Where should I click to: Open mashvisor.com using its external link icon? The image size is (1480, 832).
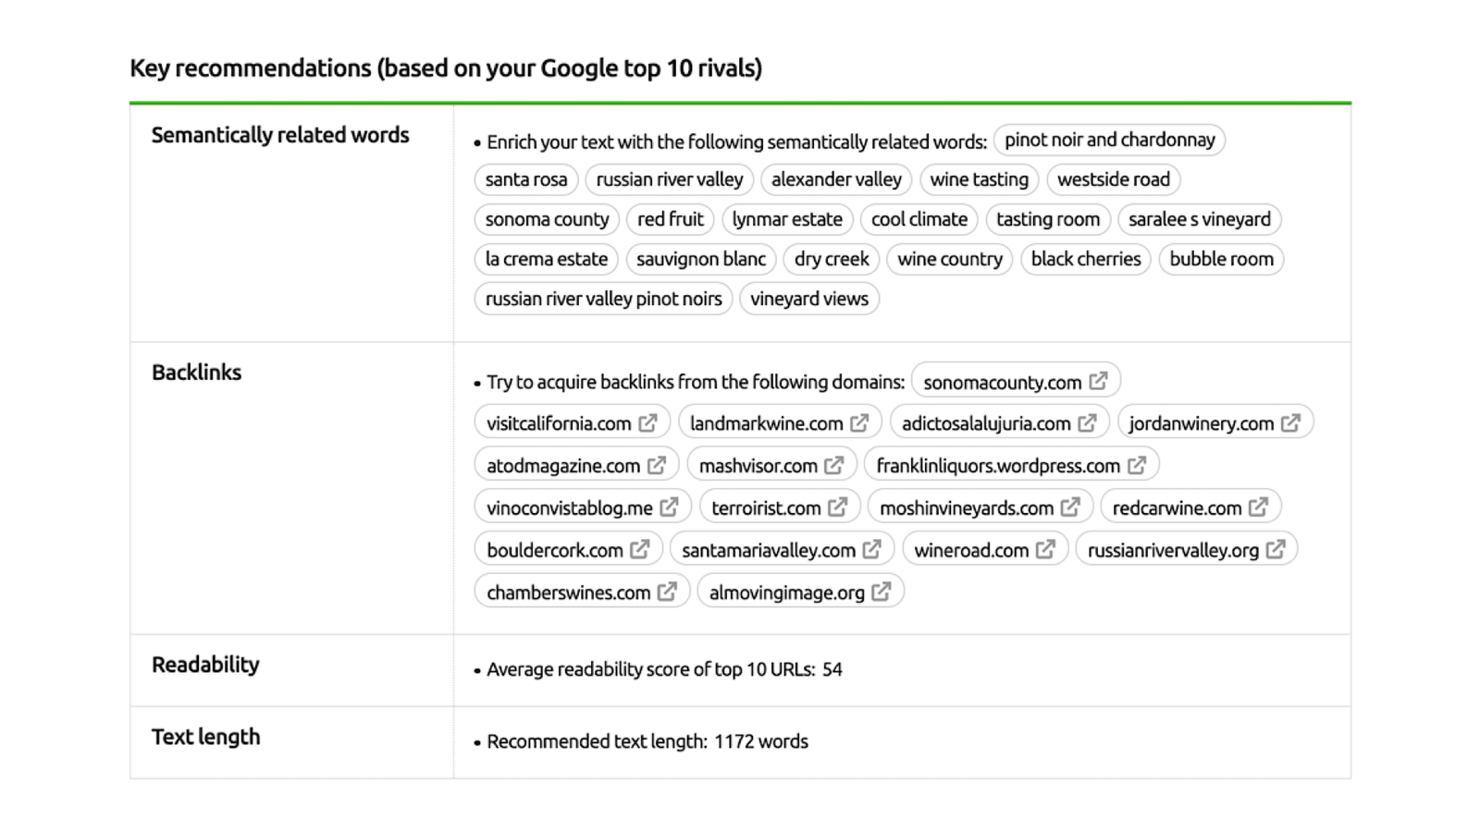(835, 464)
